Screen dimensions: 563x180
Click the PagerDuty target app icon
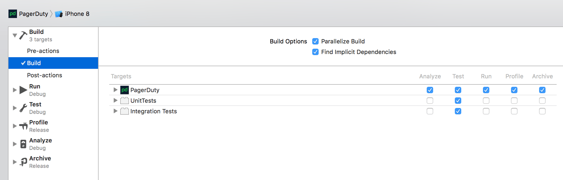(125, 90)
